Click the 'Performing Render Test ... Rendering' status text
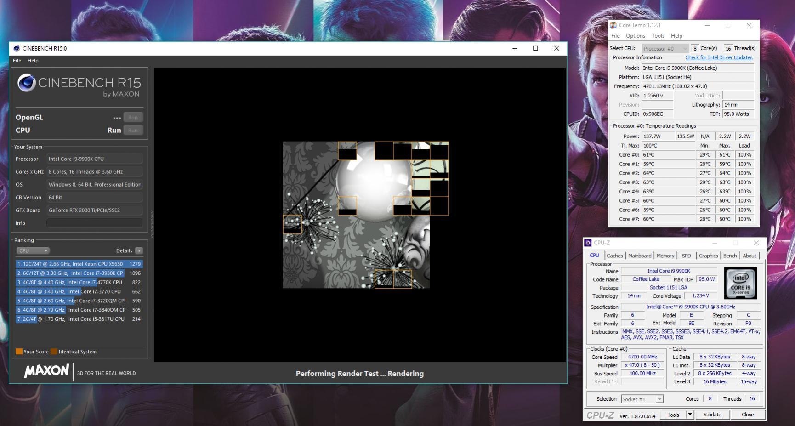Viewport: 795px width, 426px height. click(360, 373)
